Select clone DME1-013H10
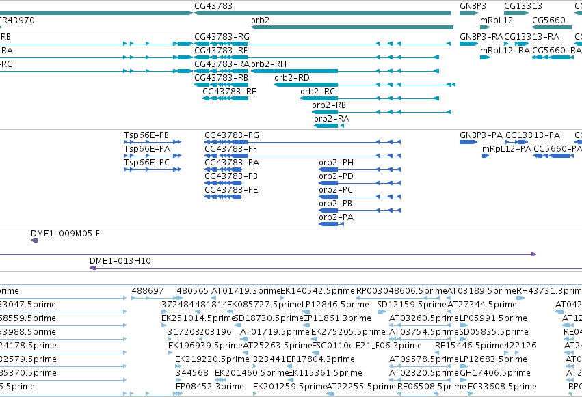The height and width of the screenshot is (397, 582). click(x=336, y=268)
